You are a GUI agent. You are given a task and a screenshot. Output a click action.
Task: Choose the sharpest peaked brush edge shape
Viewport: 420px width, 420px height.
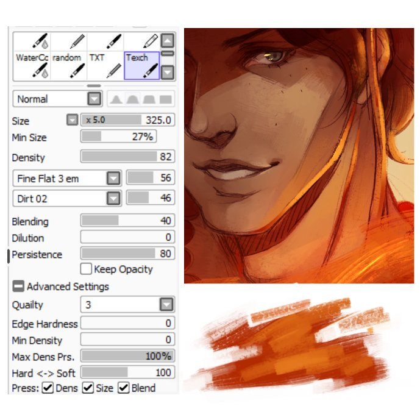coord(116,99)
